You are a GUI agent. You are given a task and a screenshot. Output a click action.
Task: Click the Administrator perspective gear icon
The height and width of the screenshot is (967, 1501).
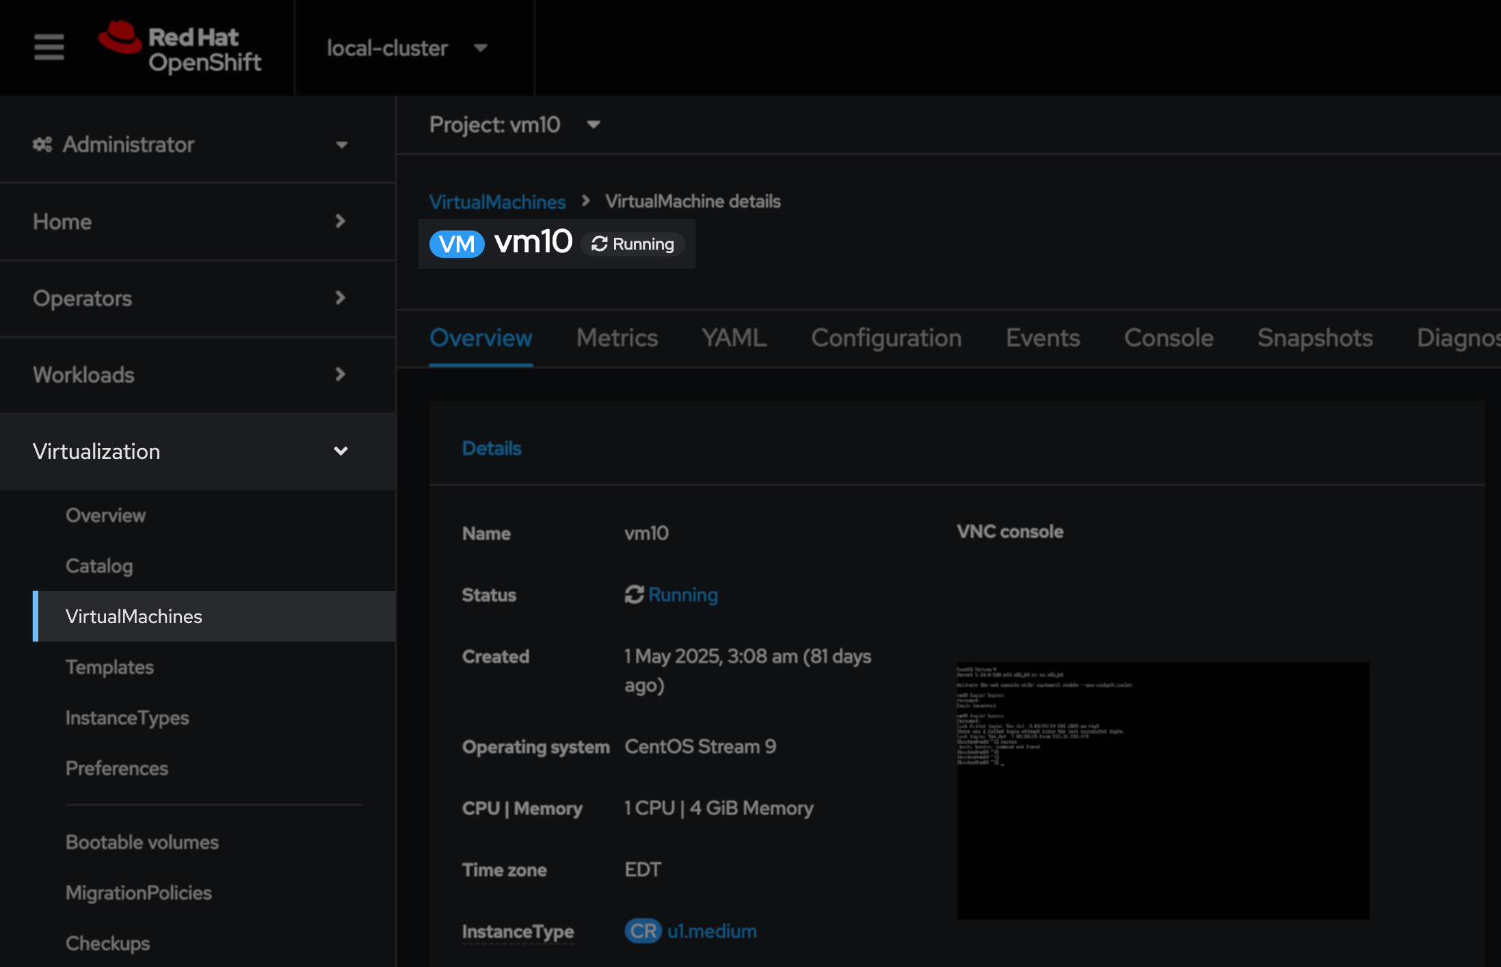coord(41,144)
